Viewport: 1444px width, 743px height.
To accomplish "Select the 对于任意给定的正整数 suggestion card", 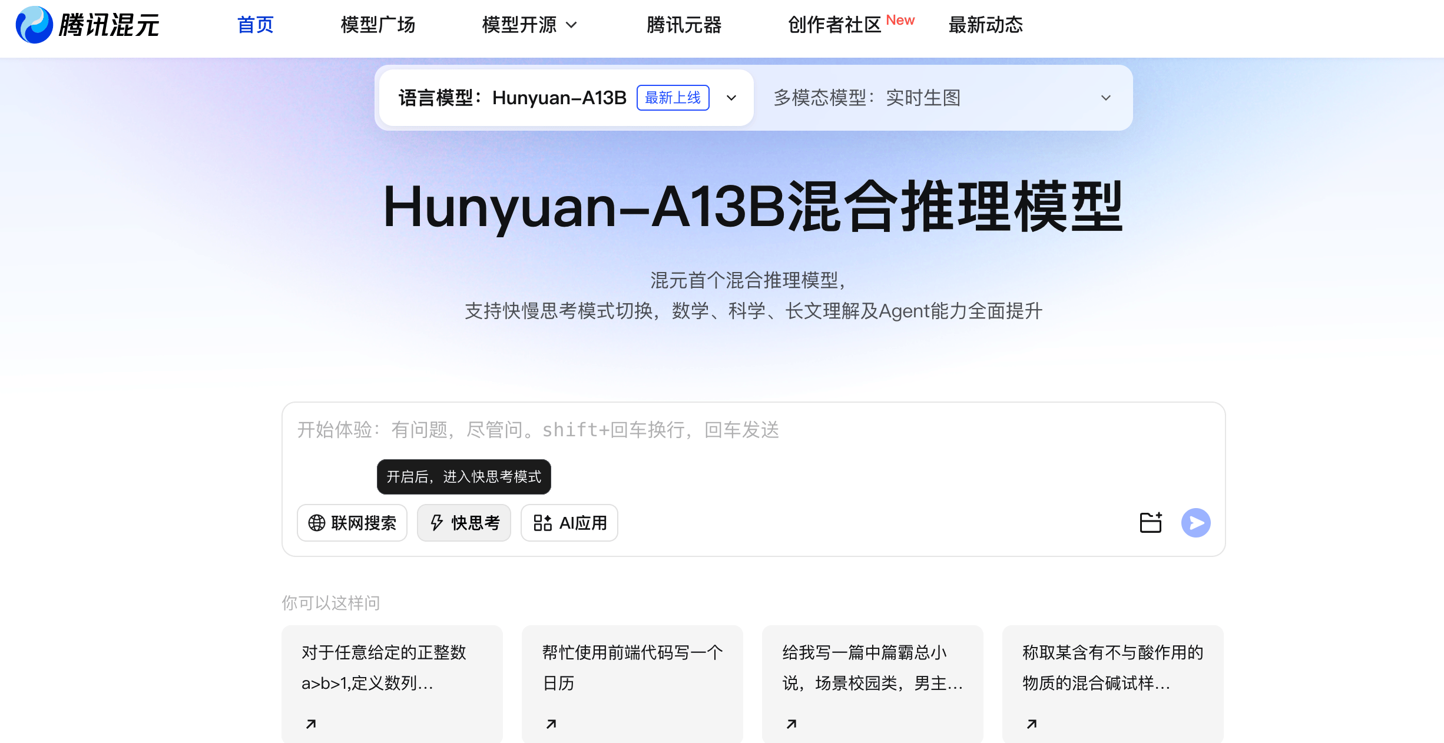I will click(392, 684).
